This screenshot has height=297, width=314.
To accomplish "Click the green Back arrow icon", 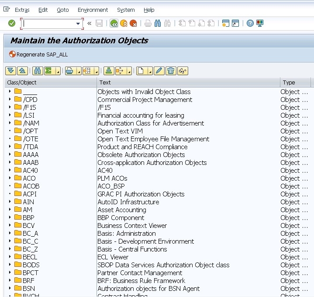I will point(114,23).
